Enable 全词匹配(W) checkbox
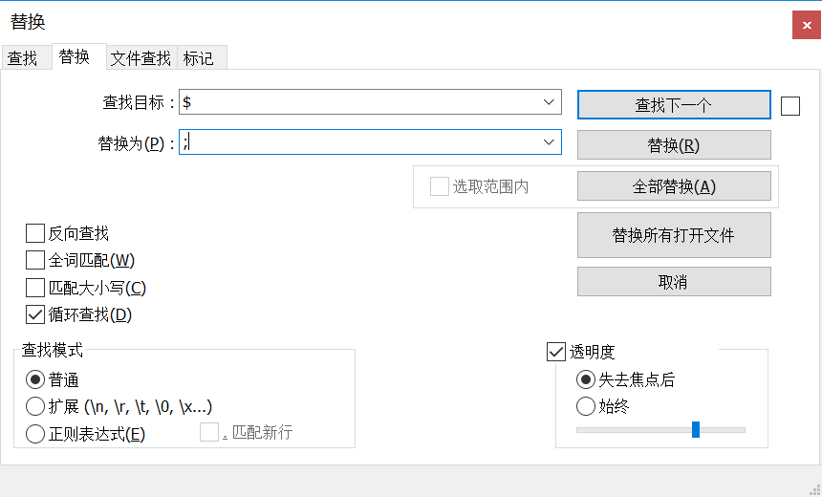Screen dimensions: 822x497 [x=35, y=260]
